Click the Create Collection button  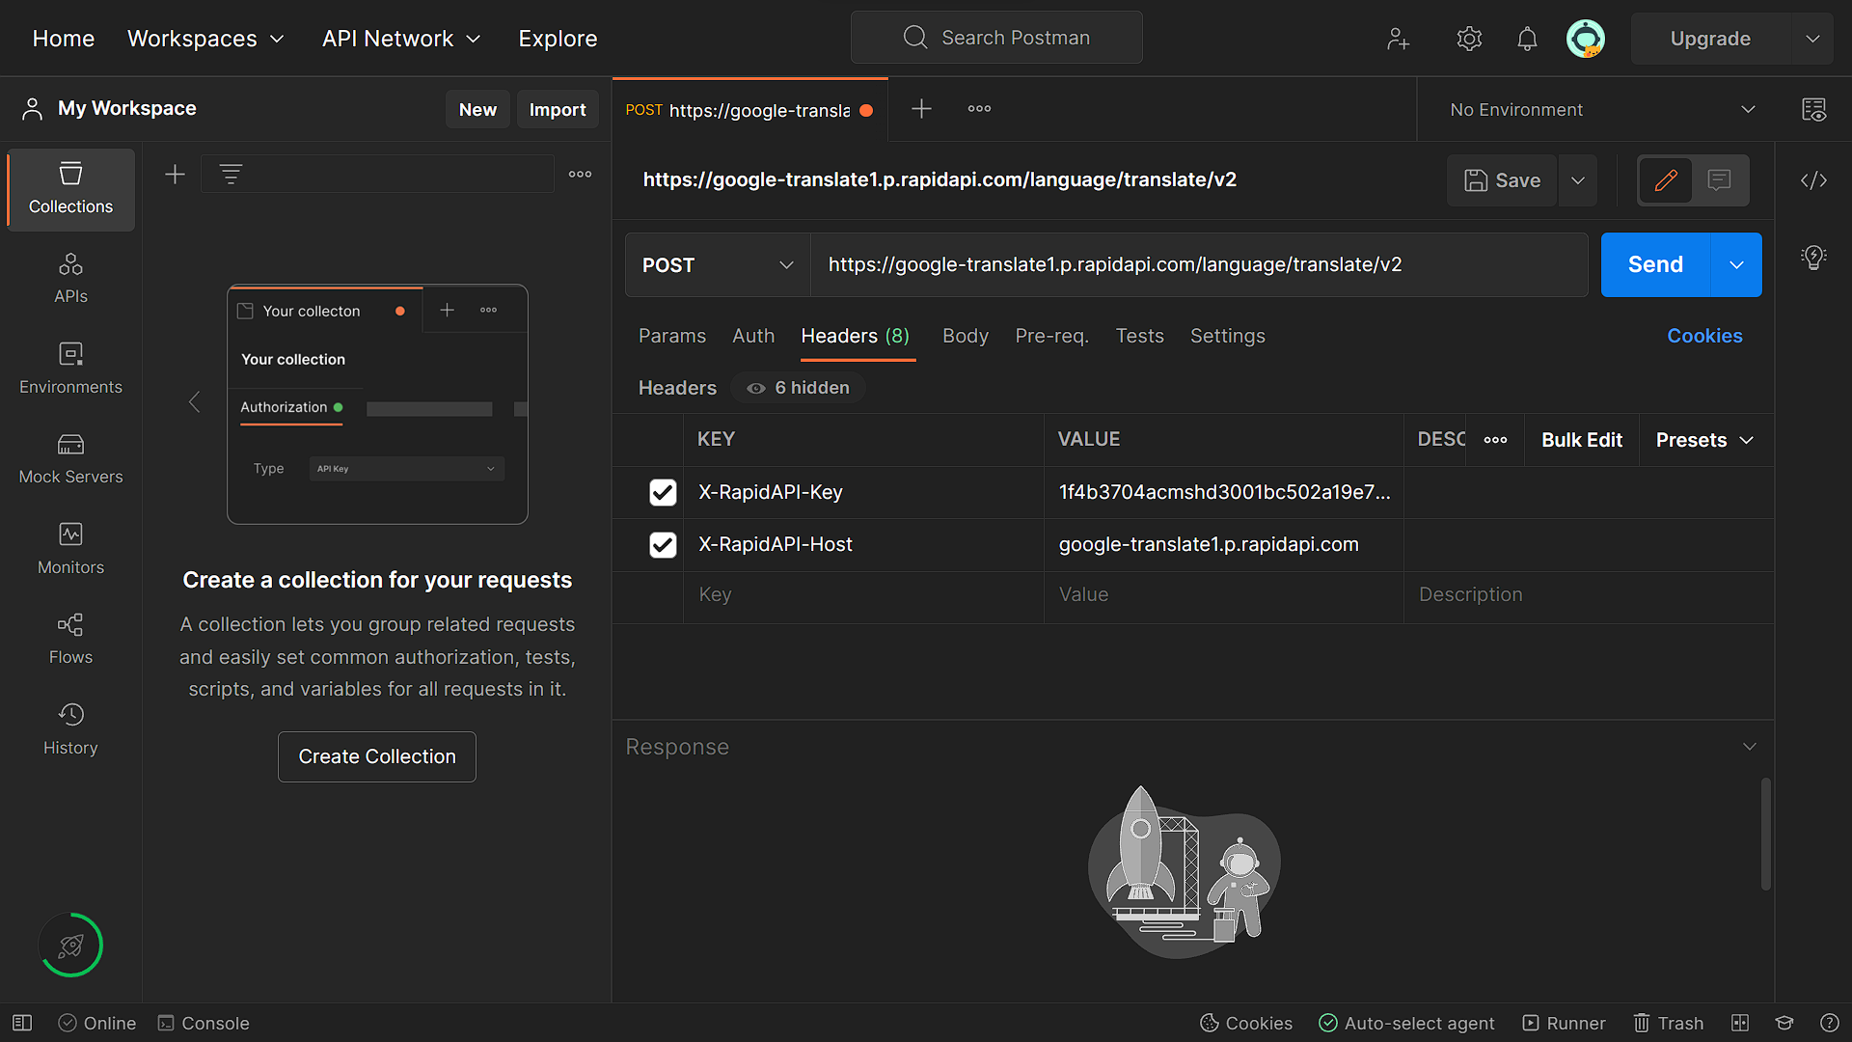click(x=377, y=756)
